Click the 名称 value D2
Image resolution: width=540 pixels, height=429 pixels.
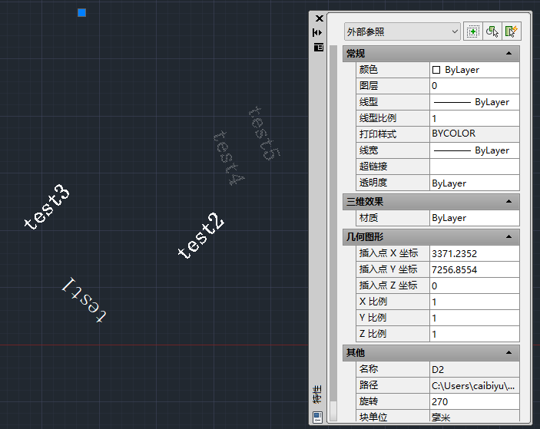click(x=474, y=369)
